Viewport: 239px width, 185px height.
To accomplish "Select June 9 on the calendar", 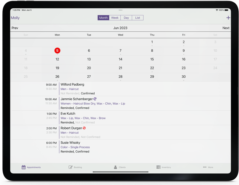I will coord(184,51).
